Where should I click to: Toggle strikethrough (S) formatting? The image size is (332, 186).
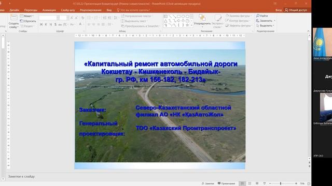[x=56, y=24]
